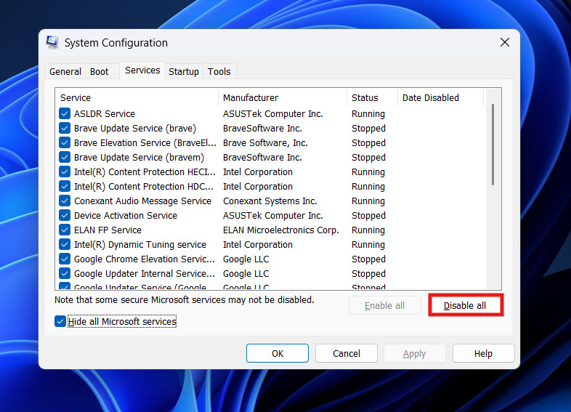The width and height of the screenshot is (571, 412).
Task: Switch to the Startup tab
Action: coord(184,71)
